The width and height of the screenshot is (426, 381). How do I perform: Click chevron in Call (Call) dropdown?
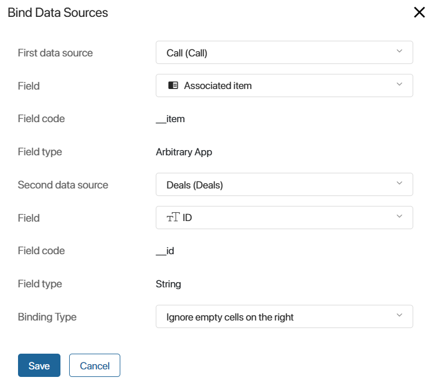pyautogui.click(x=399, y=51)
